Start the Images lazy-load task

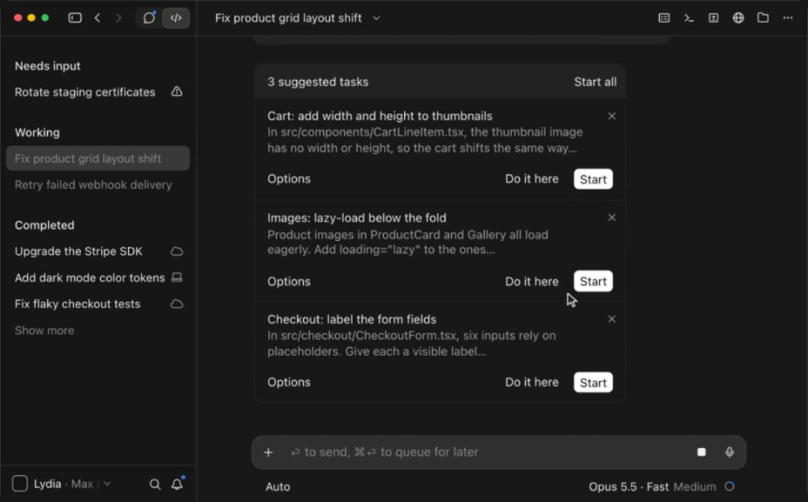593,281
